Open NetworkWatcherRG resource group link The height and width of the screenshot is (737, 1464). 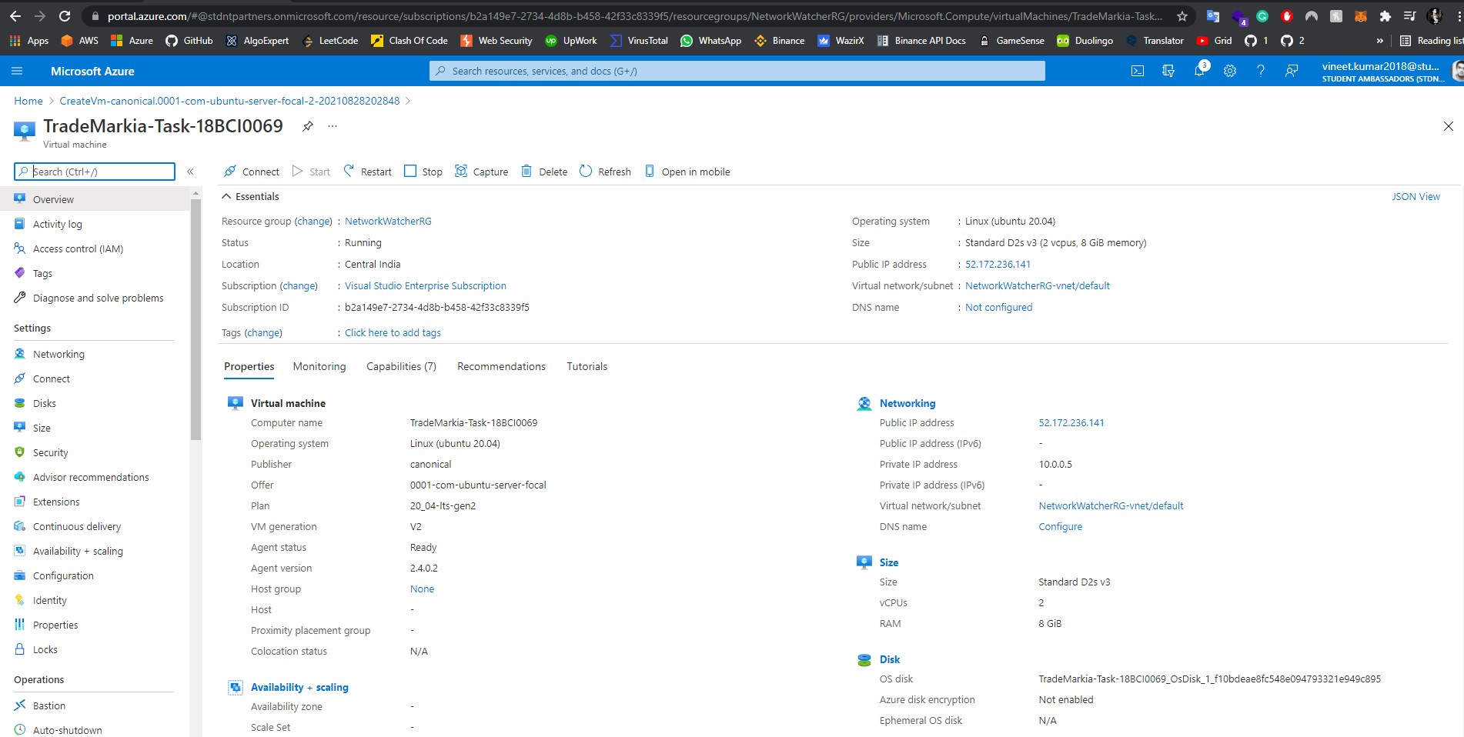click(x=388, y=221)
